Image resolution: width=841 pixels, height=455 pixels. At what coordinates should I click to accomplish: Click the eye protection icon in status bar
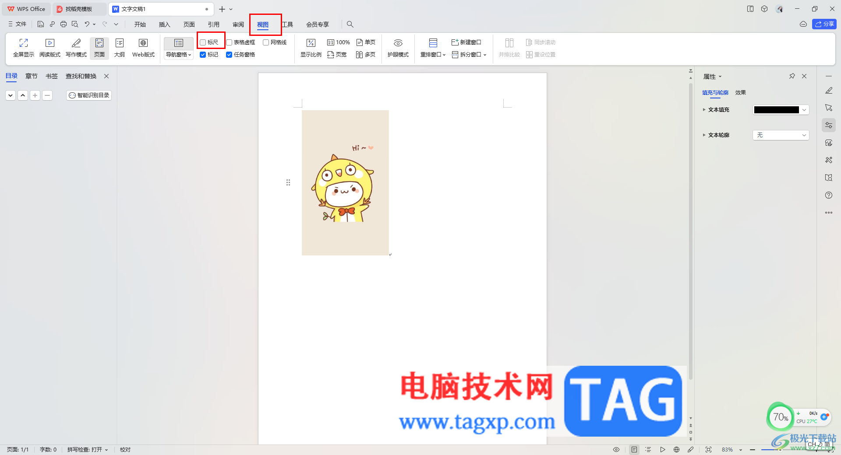click(616, 450)
